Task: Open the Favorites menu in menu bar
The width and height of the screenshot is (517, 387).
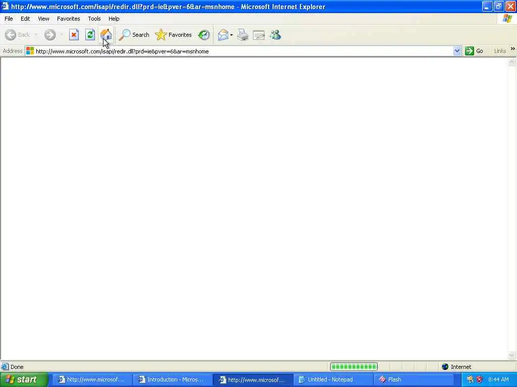Action: coord(68,19)
